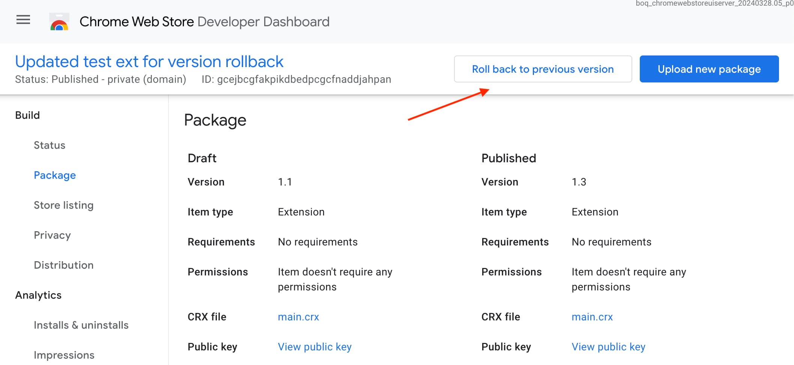Select Package in the sidebar

pos(55,175)
